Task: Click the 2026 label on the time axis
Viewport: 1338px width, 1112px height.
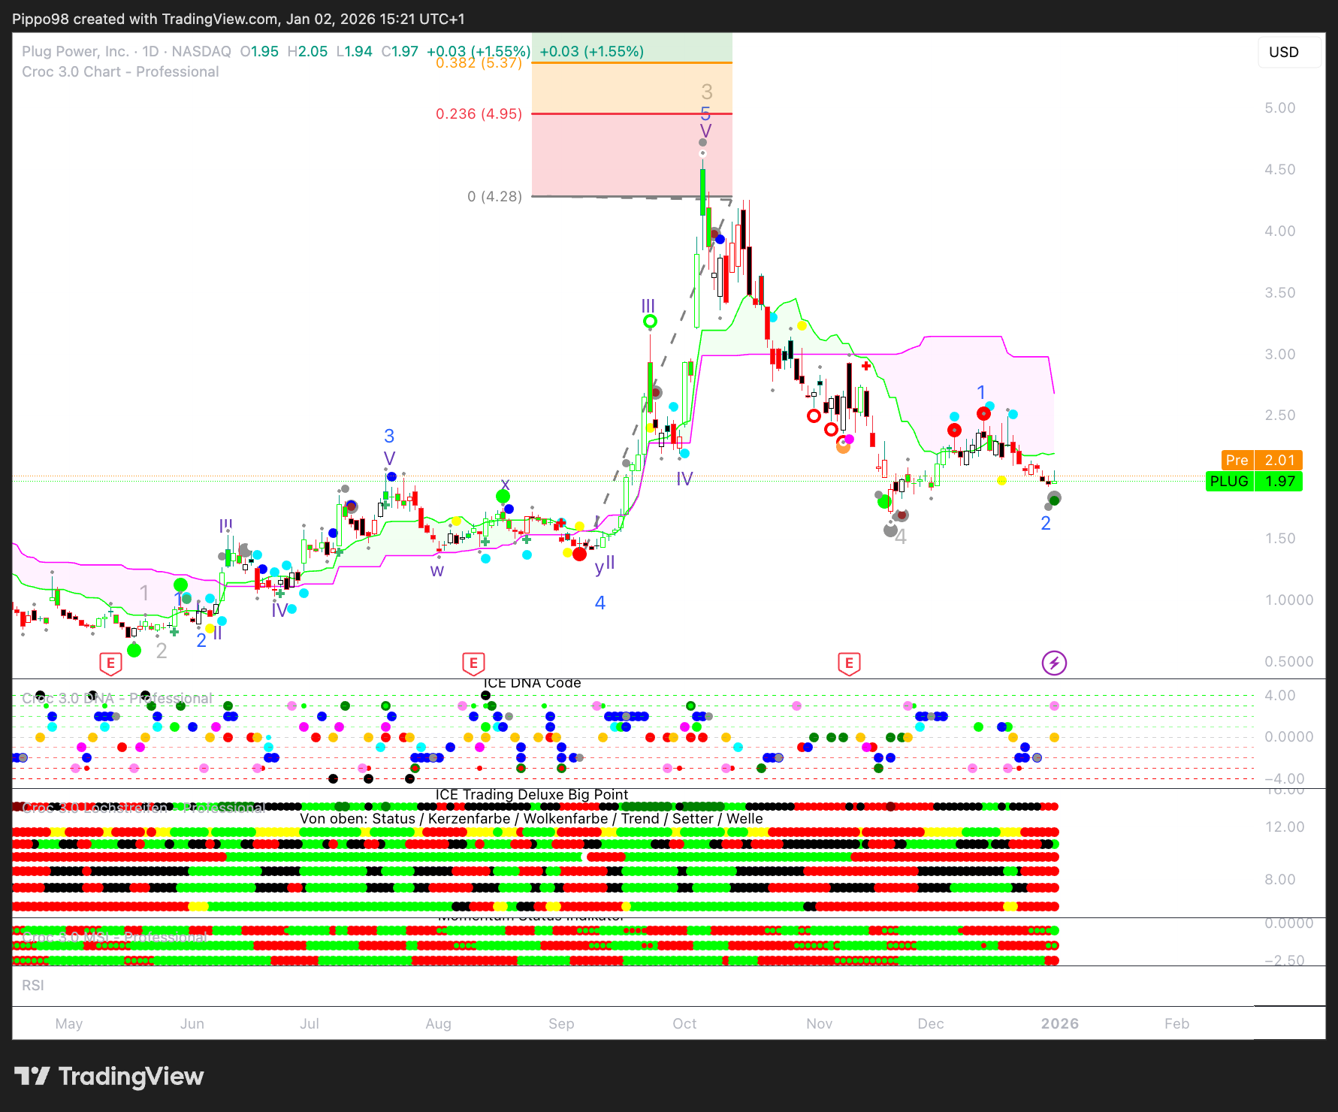Action: pos(1059,1023)
